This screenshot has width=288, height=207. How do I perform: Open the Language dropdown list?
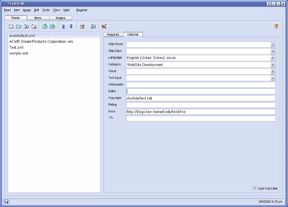pyautogui.click(x=273, y=58)
